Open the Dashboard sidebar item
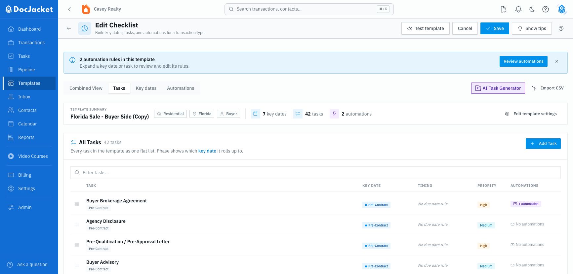This screenshot has height=274, width=573. click(29, 29)
